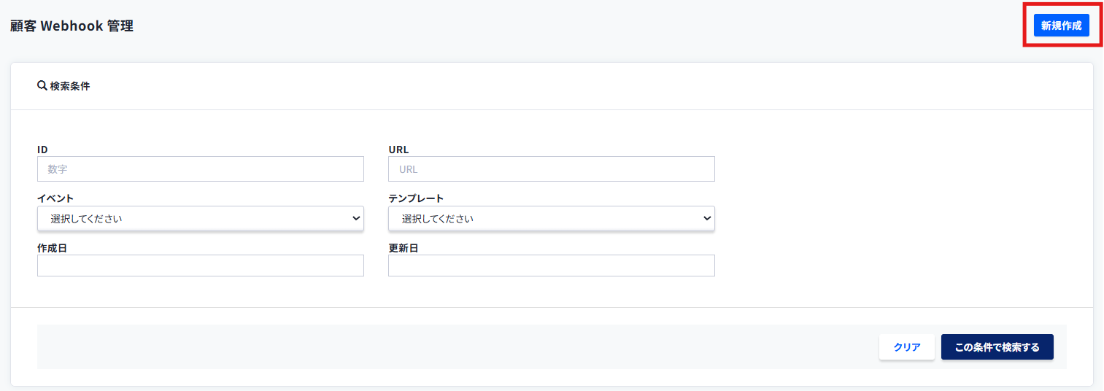Image resolution: width=1104 pixels, height=391 pixels.
Task: Focus the ID number input field
Action: tap(200, 169)
